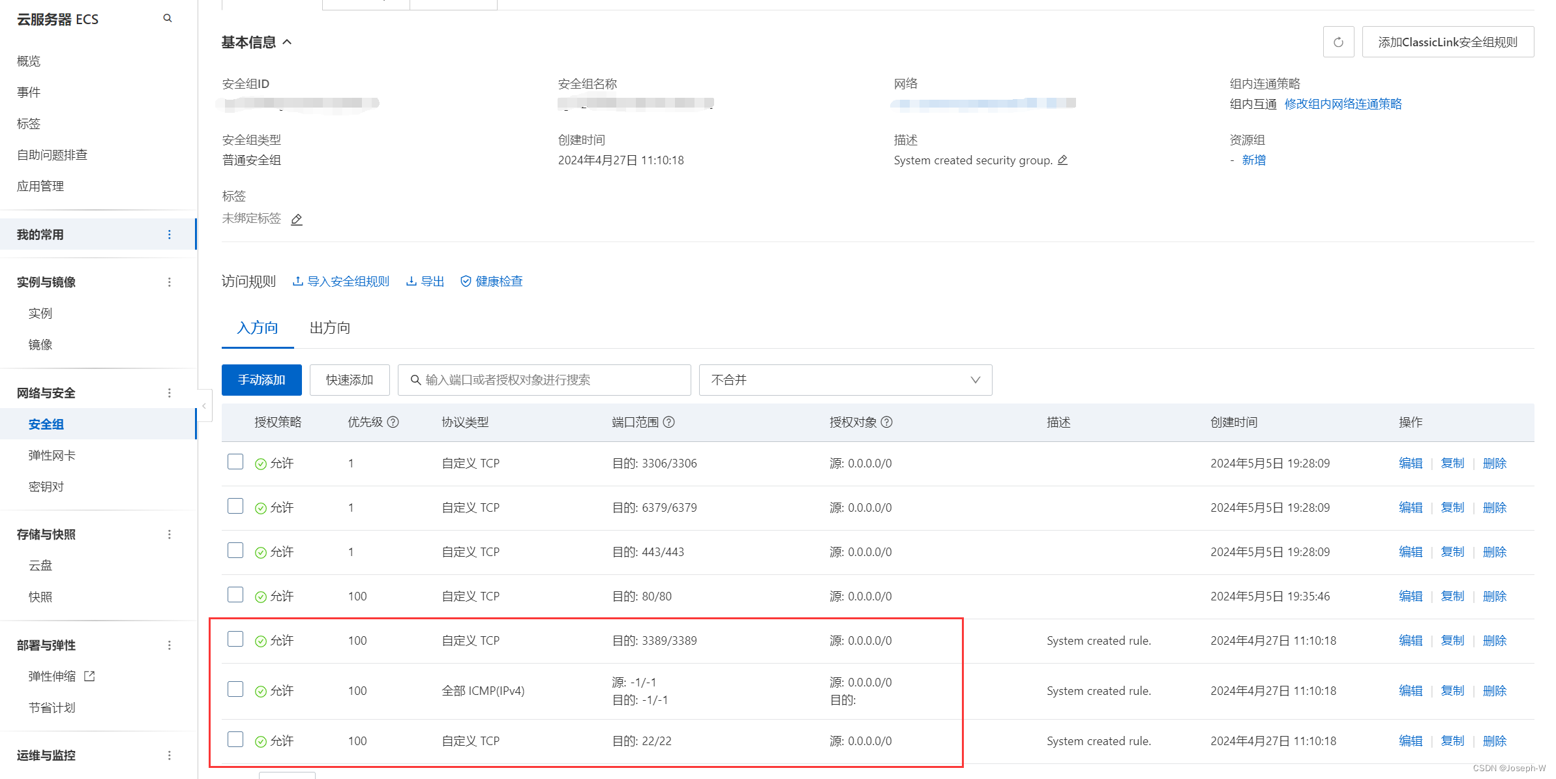This screenshot has height=779, width=1556.
Task: Click the edit tags pencil icon
Action: 297,220
